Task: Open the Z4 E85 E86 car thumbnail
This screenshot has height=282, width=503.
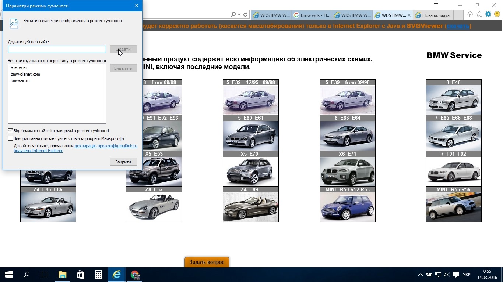Action: click(x=48, y=204)
